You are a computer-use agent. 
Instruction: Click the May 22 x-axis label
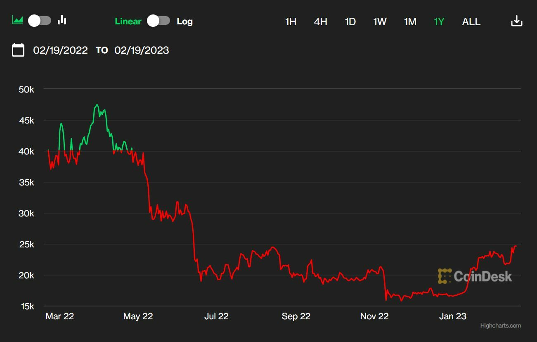(x=138, y=316)
